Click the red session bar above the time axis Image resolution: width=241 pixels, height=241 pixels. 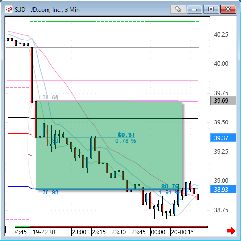119,227
